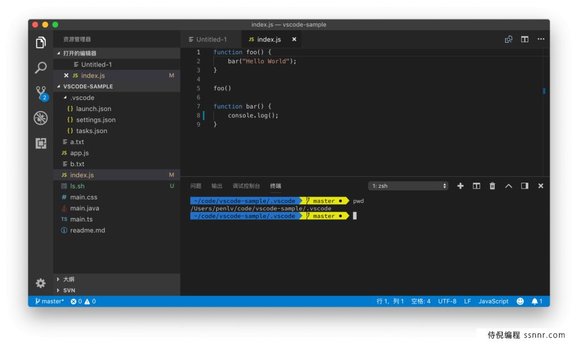Viewport: 578px width, 344px height.
Task: Move the panel to the right side
Action: [x=525, y=186]
